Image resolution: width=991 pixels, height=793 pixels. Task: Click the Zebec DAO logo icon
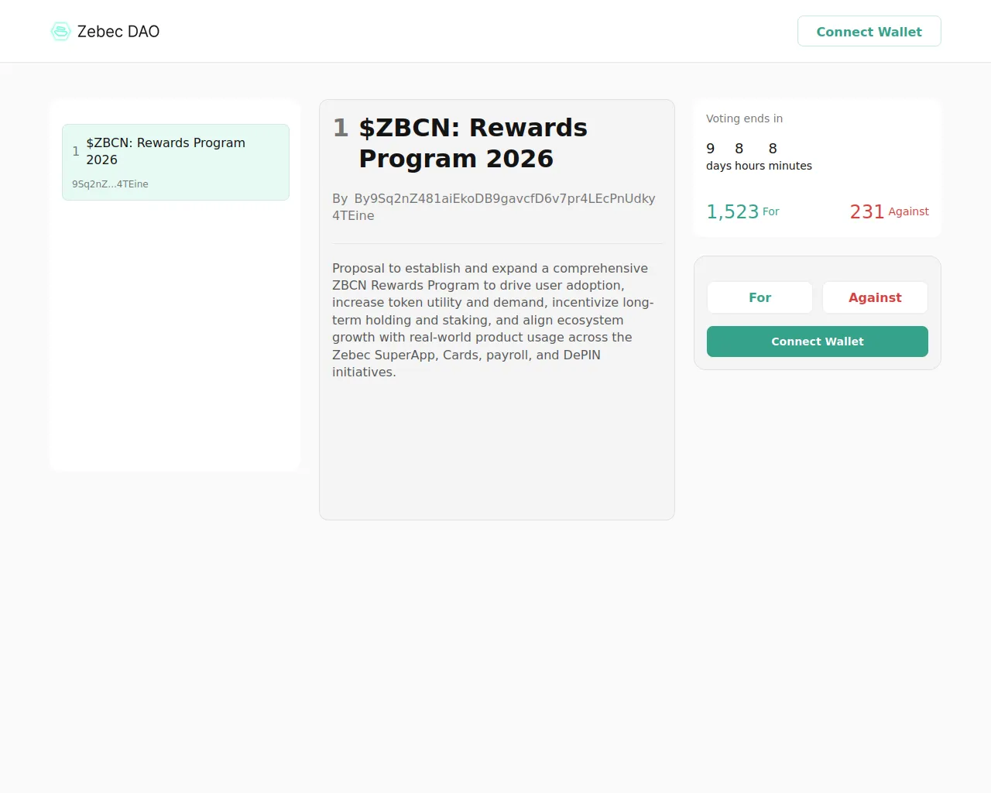[x=60, y=31]
